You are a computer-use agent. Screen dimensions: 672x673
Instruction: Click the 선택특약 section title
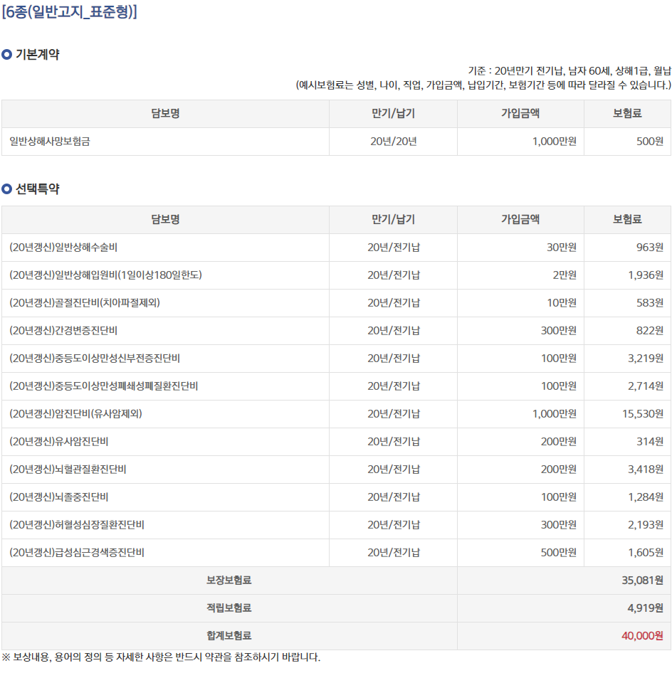coord(37,189)
